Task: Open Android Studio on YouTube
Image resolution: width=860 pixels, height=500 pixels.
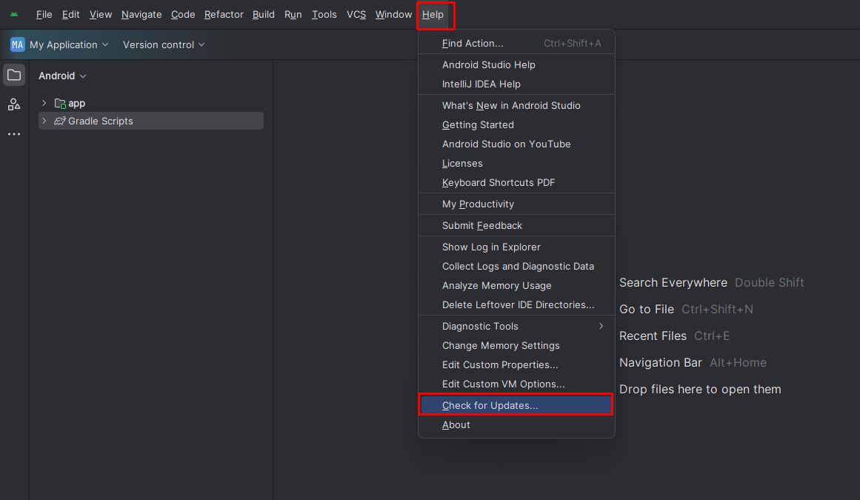Action: click(x=516, y=144)
